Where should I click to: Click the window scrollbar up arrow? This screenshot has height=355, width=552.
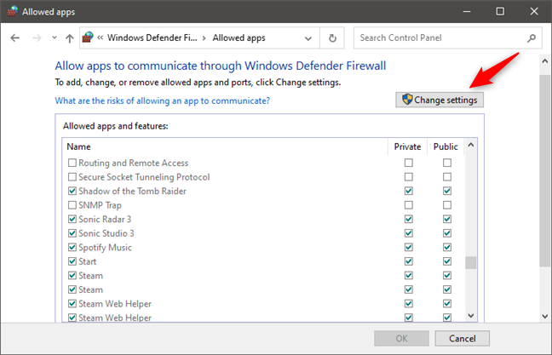tap(545, 61)
